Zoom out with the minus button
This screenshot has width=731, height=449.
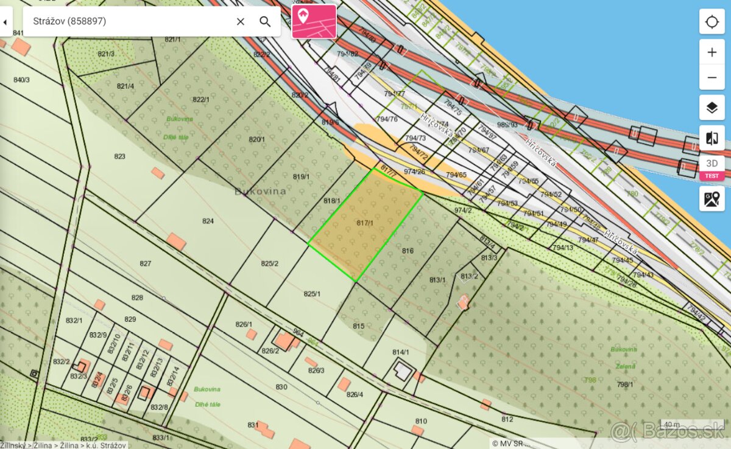(712, 77)
